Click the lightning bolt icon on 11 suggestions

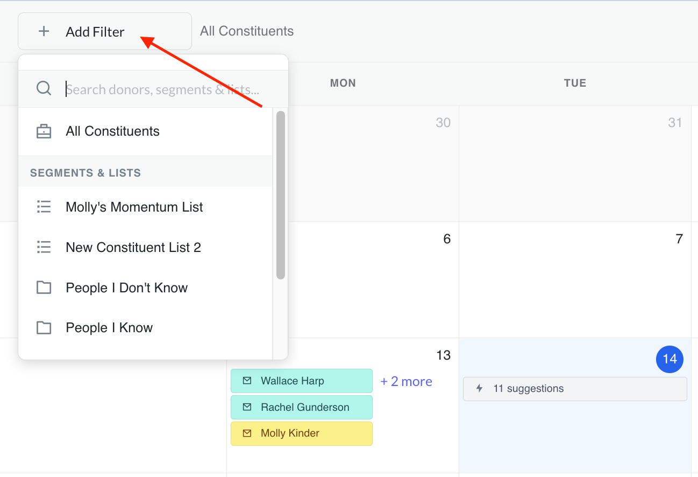click(x=480, y=388)
